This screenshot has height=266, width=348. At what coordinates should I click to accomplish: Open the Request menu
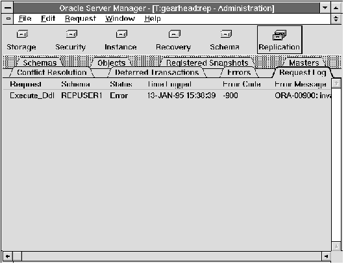click(81, 18)
